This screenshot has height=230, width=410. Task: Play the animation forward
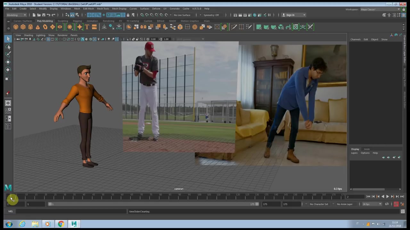pyautogui.click(x=388, y=197)
